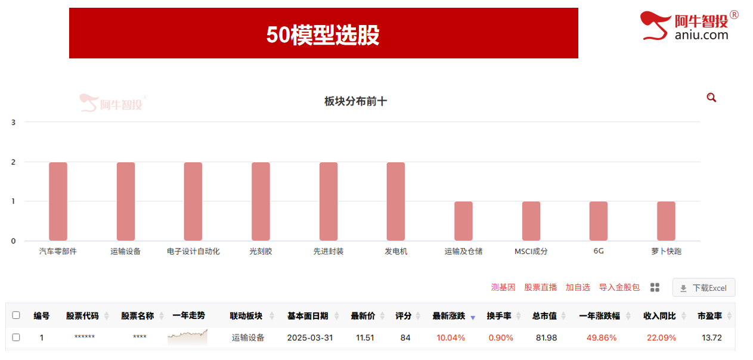The image size is (753, 360).
Task: Click the 编号 column header
Action: point(42,316)
